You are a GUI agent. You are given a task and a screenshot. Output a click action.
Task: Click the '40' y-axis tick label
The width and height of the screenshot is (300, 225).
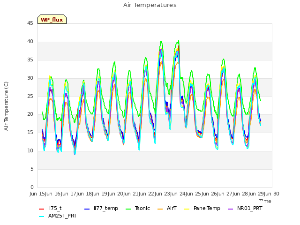pyautogui.click(x=30, y=42)
